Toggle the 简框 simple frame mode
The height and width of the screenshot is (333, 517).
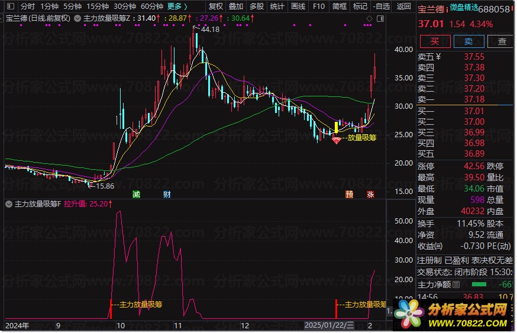tap(340, 7)
